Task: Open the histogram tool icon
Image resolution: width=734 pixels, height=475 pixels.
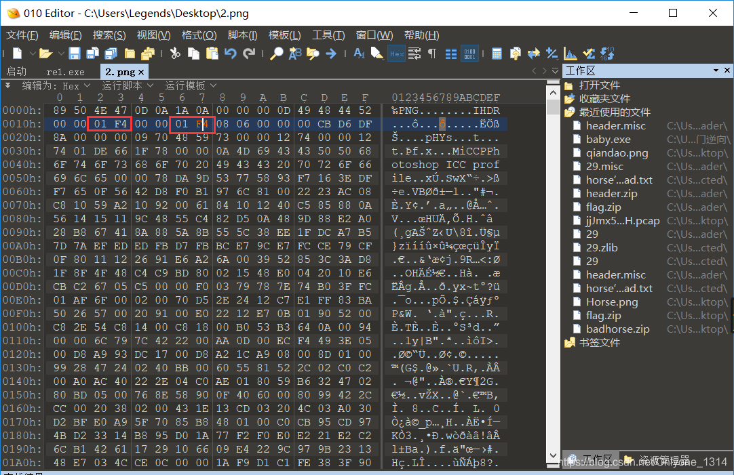Action: 570,54
